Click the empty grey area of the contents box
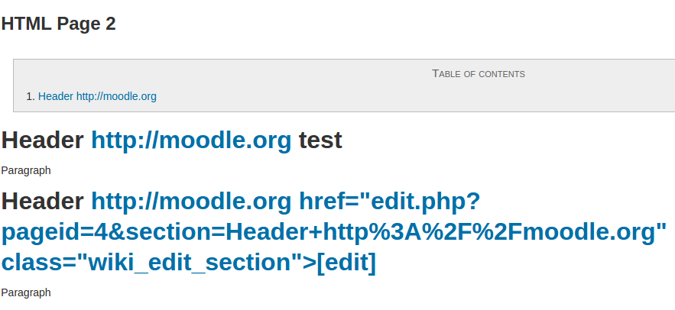675x310 pixels. (388, 97)
